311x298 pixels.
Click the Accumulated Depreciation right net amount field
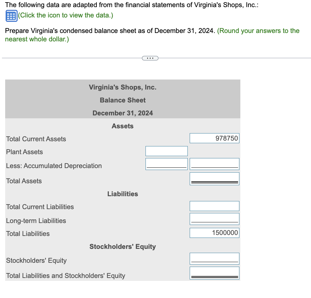tap(215, 164)
